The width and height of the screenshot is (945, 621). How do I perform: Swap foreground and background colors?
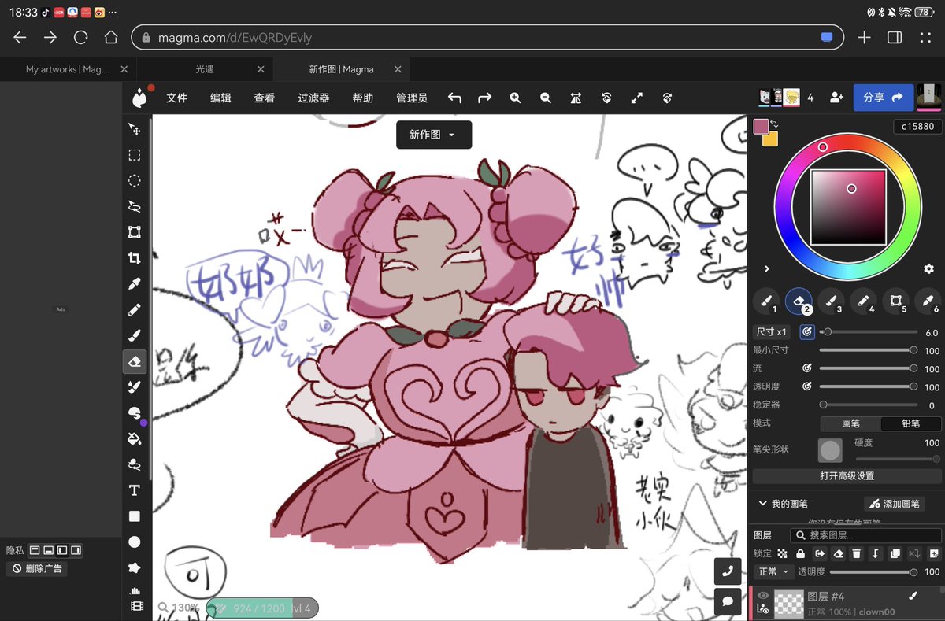774,124
